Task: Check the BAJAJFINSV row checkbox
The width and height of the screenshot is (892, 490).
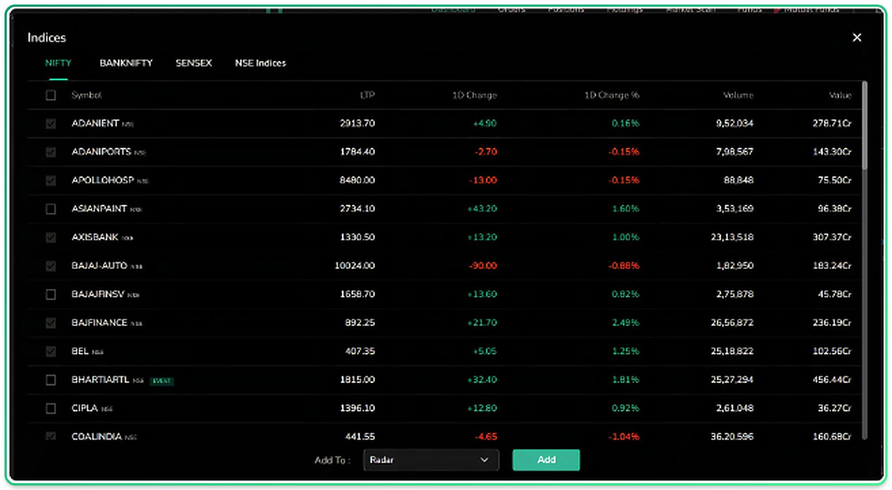Action: [x=51, y=295]
